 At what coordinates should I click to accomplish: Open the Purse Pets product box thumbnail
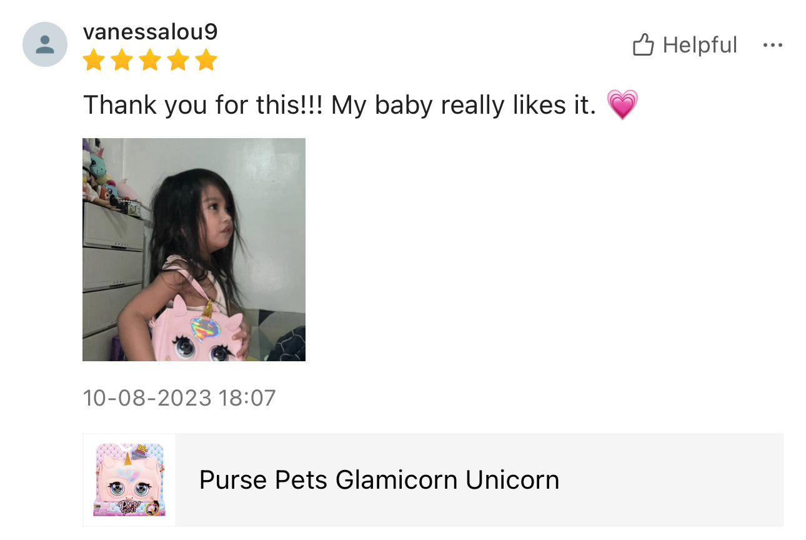[x=129, y=480]
